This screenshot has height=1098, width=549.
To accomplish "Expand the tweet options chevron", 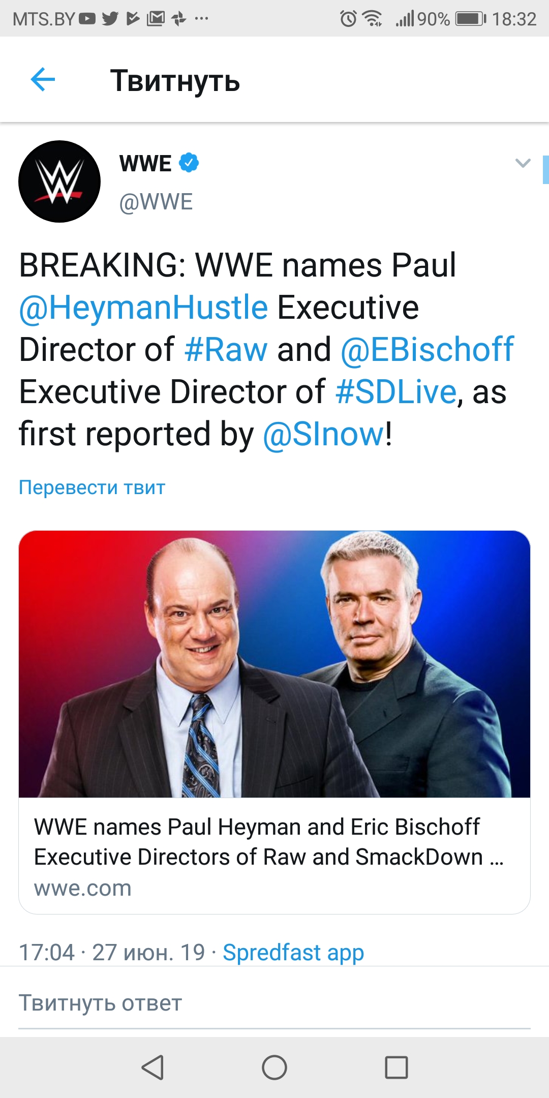I will coord(523,163).
